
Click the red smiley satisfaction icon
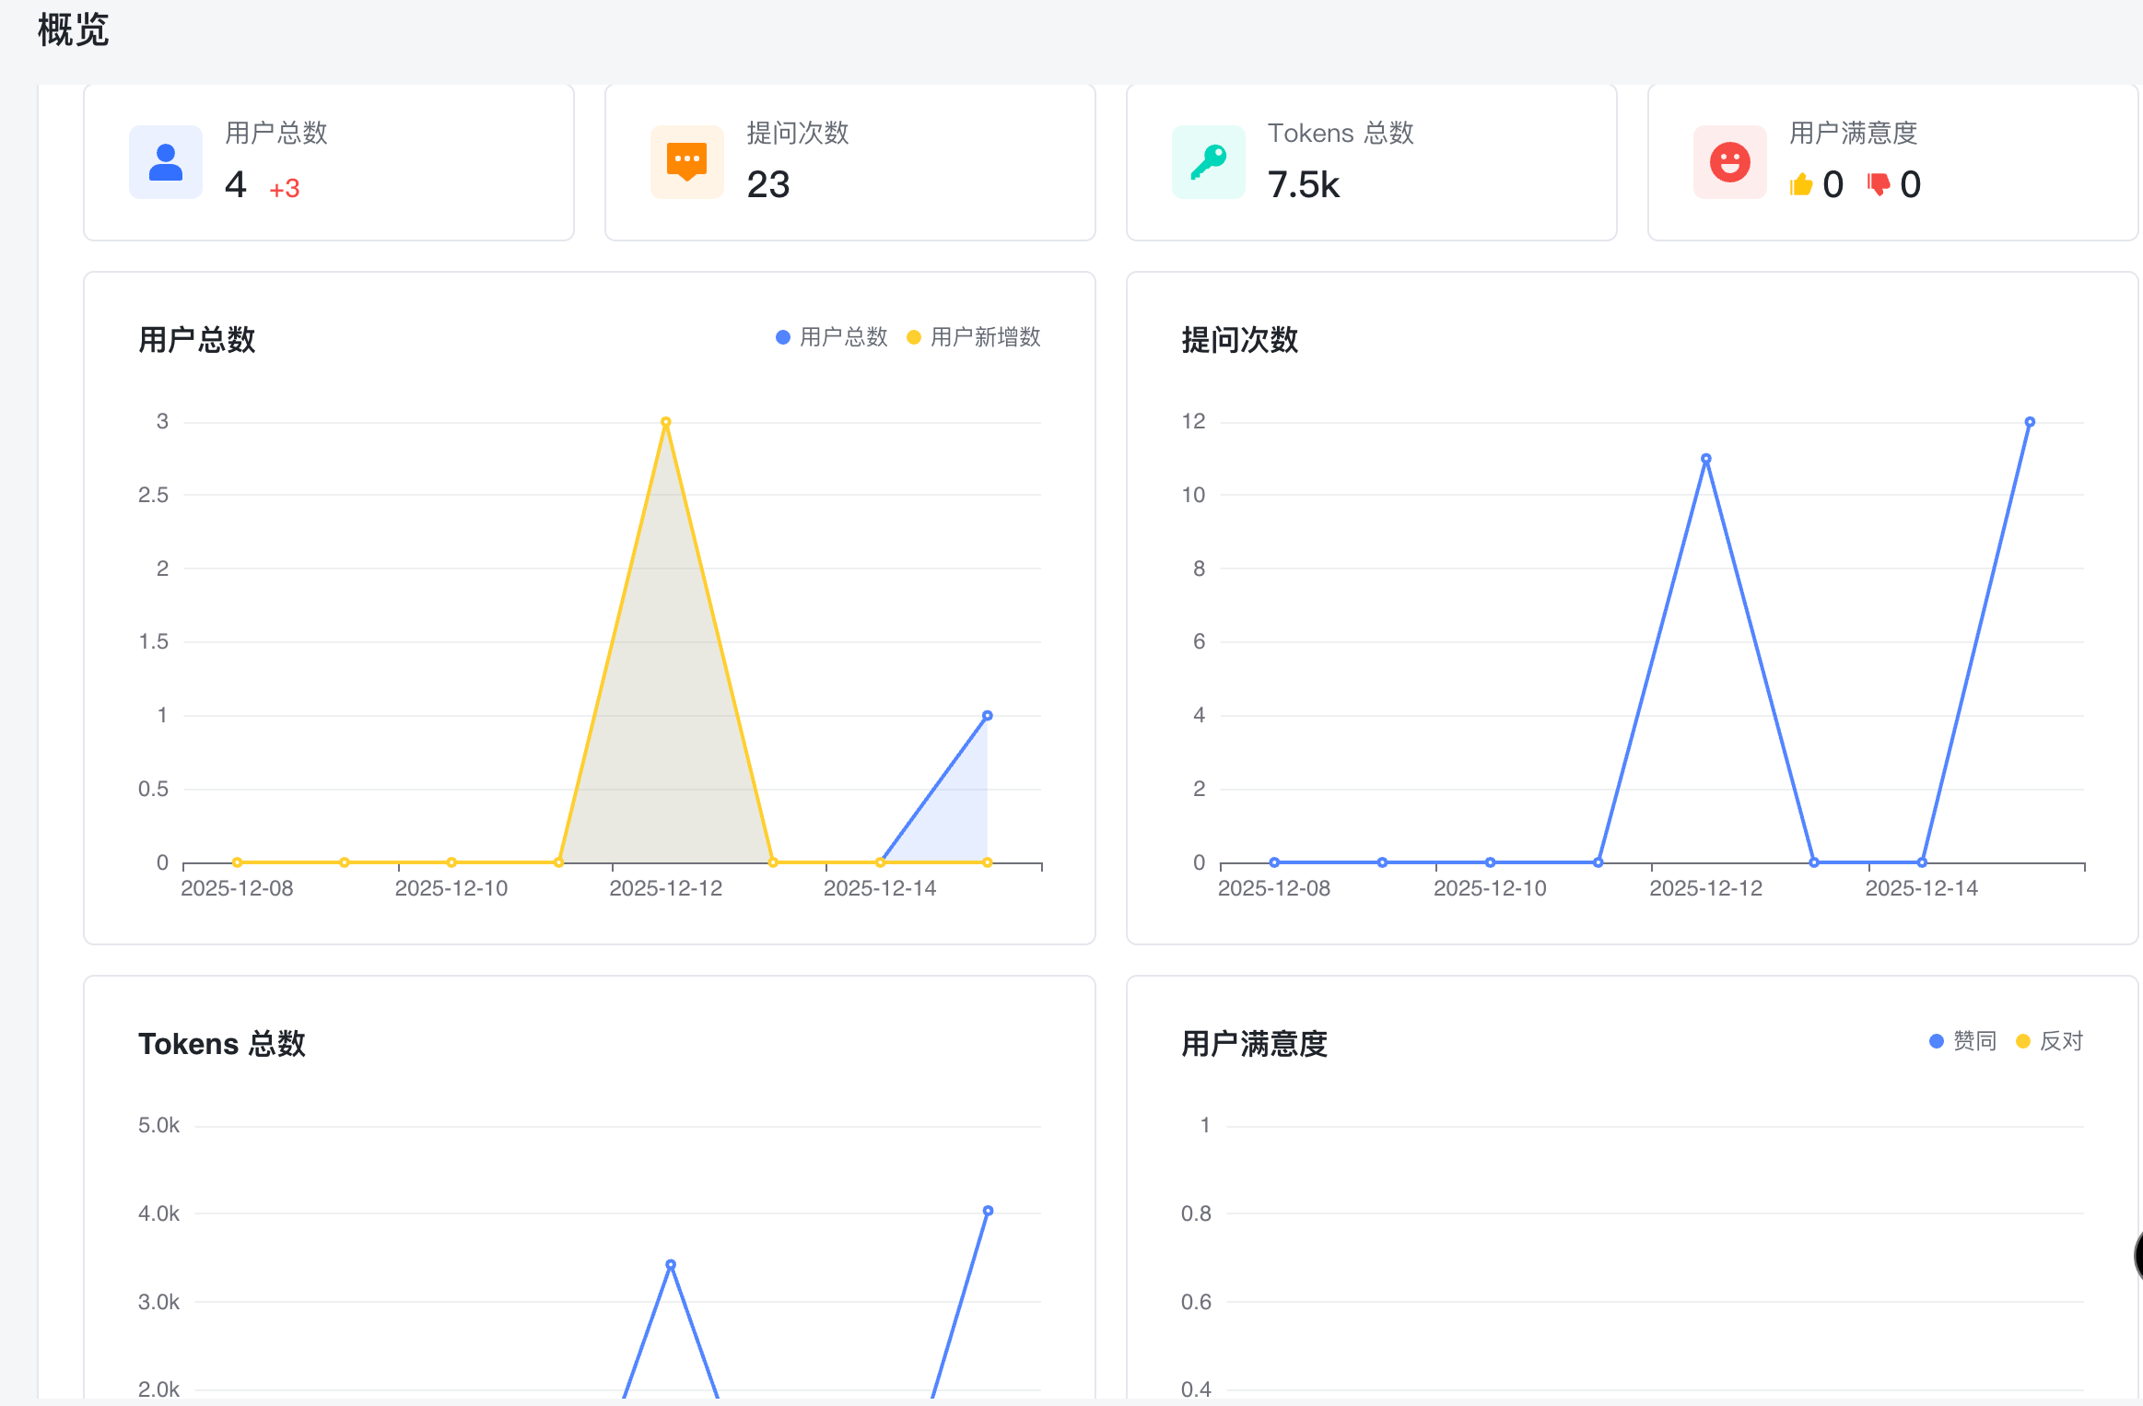[1729, 162]
